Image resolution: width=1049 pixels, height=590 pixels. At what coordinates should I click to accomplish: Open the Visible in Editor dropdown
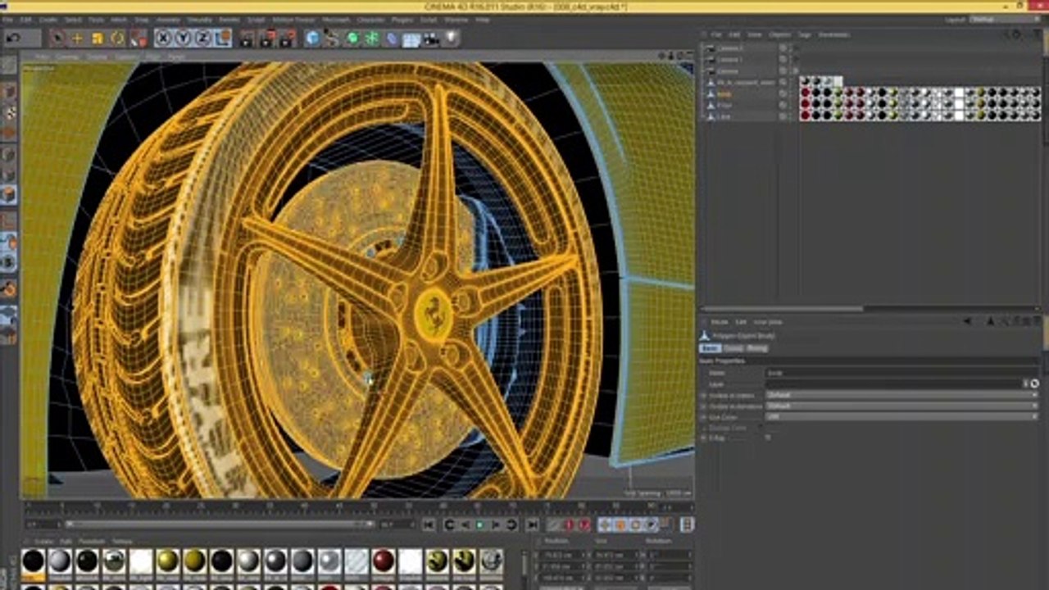pyautogui.click(x=901, y=395)
